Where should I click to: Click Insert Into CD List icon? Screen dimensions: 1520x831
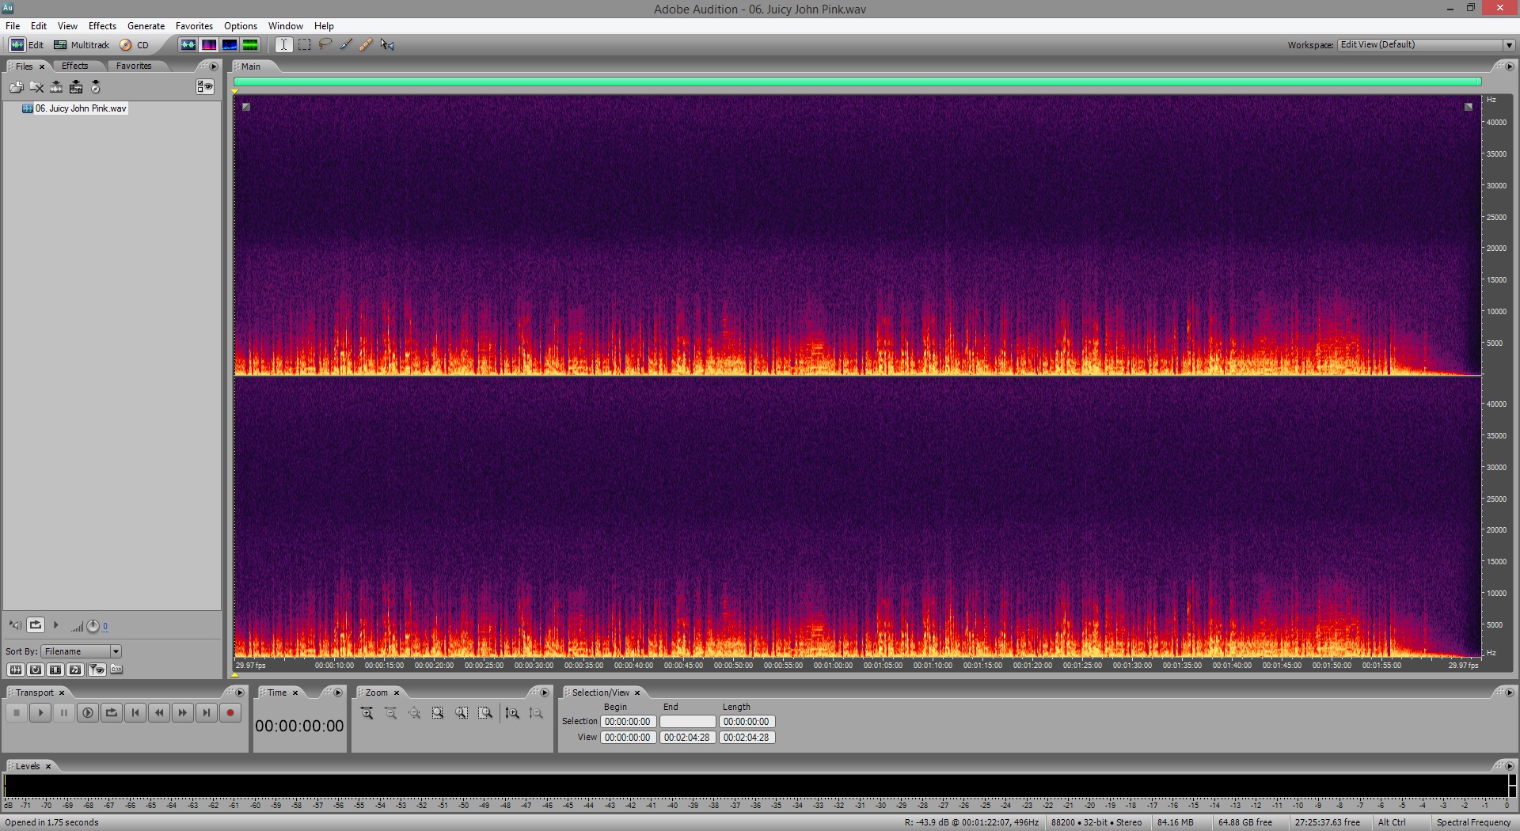[96, 87]
